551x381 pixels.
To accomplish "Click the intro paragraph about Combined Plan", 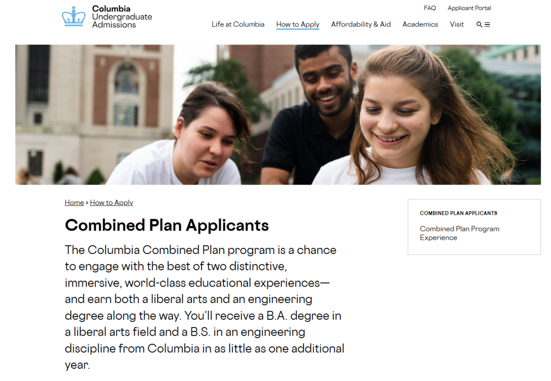I will click(204, 307).
